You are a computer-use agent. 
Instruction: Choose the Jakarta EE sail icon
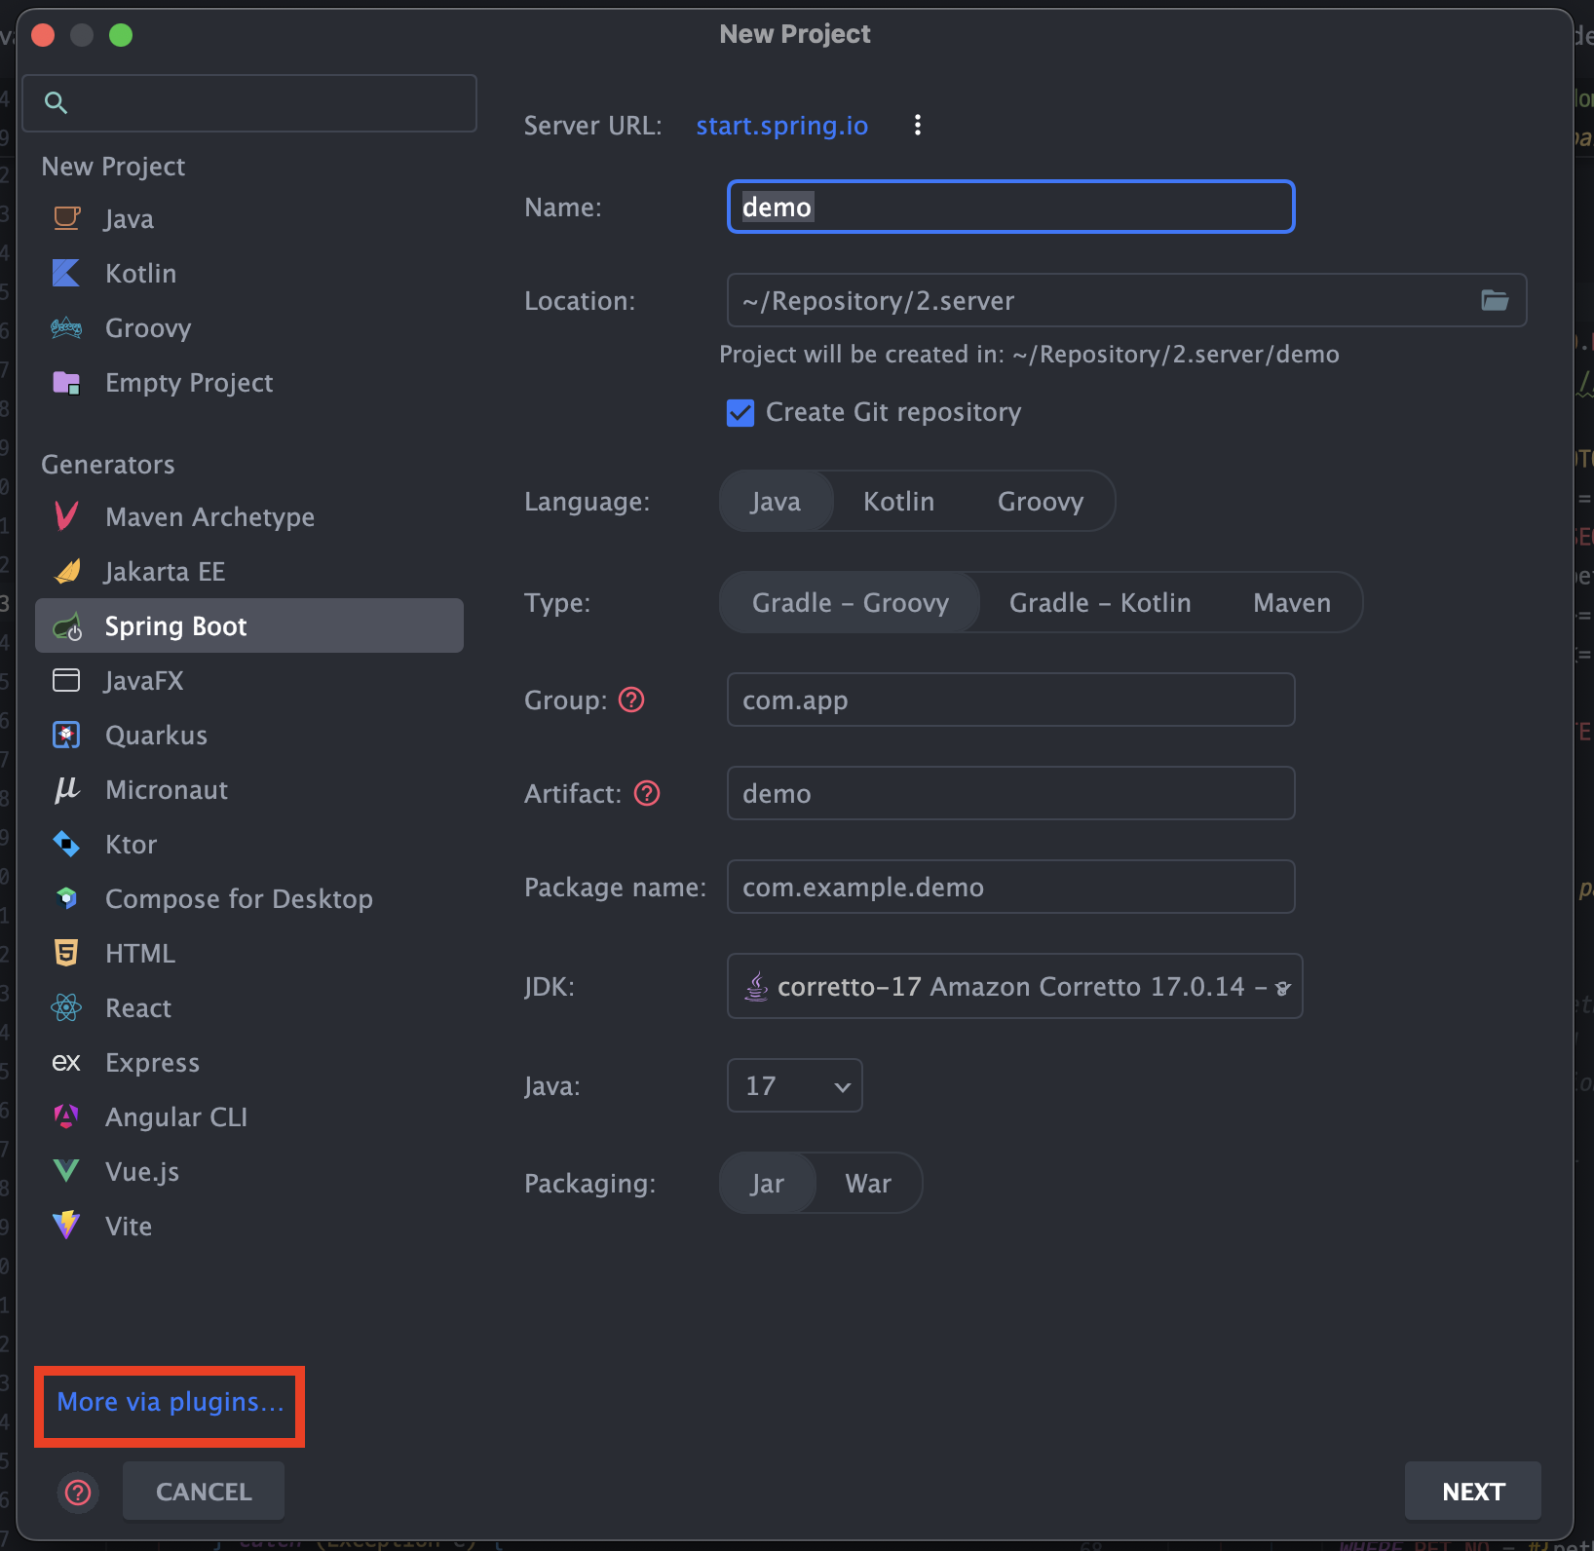click(x=66, y=571)
